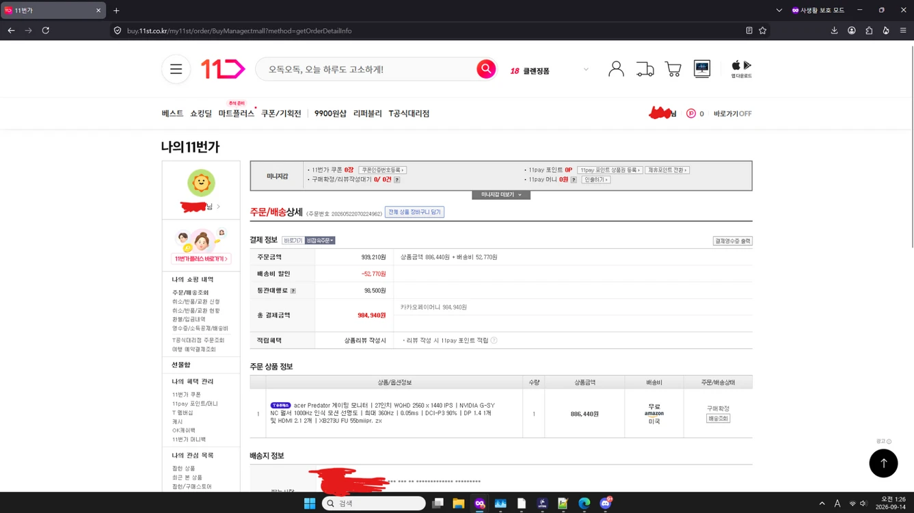Open a new browser tab
This screenshot has height=513, width=914.
116,10
